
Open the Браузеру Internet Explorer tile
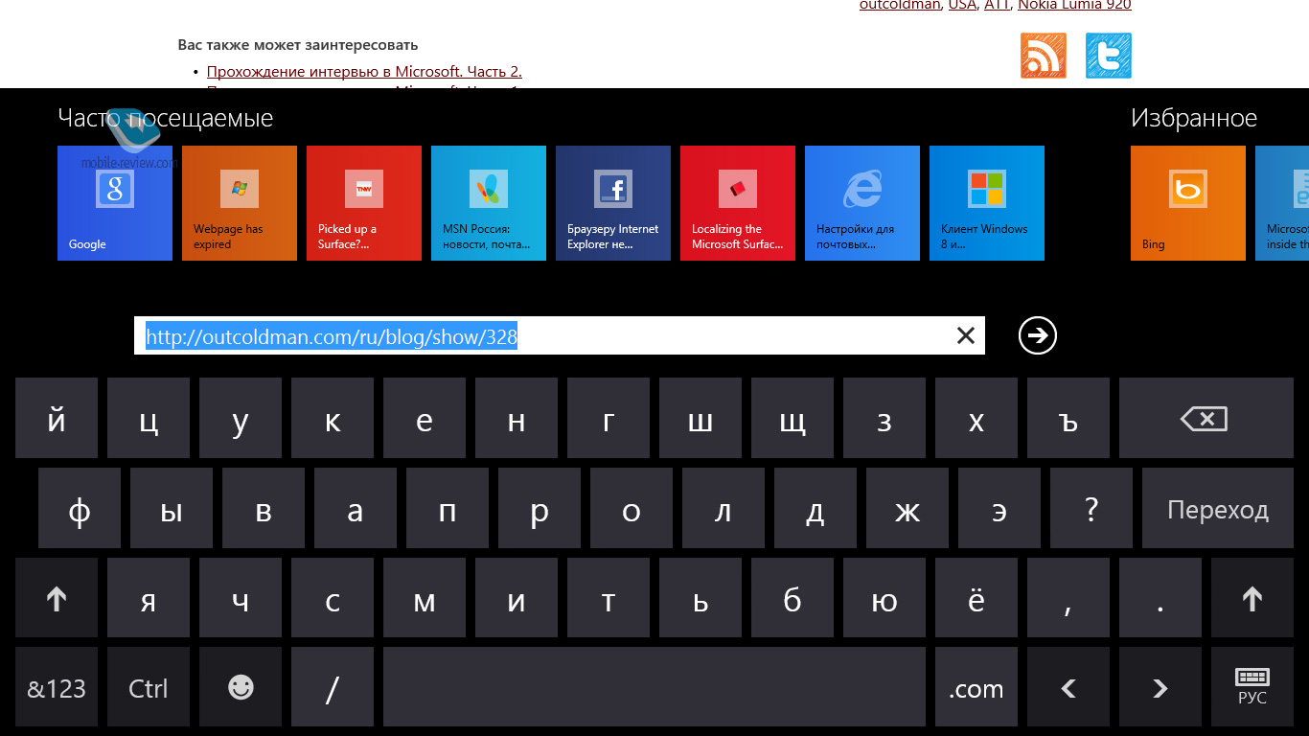point(613,203)
